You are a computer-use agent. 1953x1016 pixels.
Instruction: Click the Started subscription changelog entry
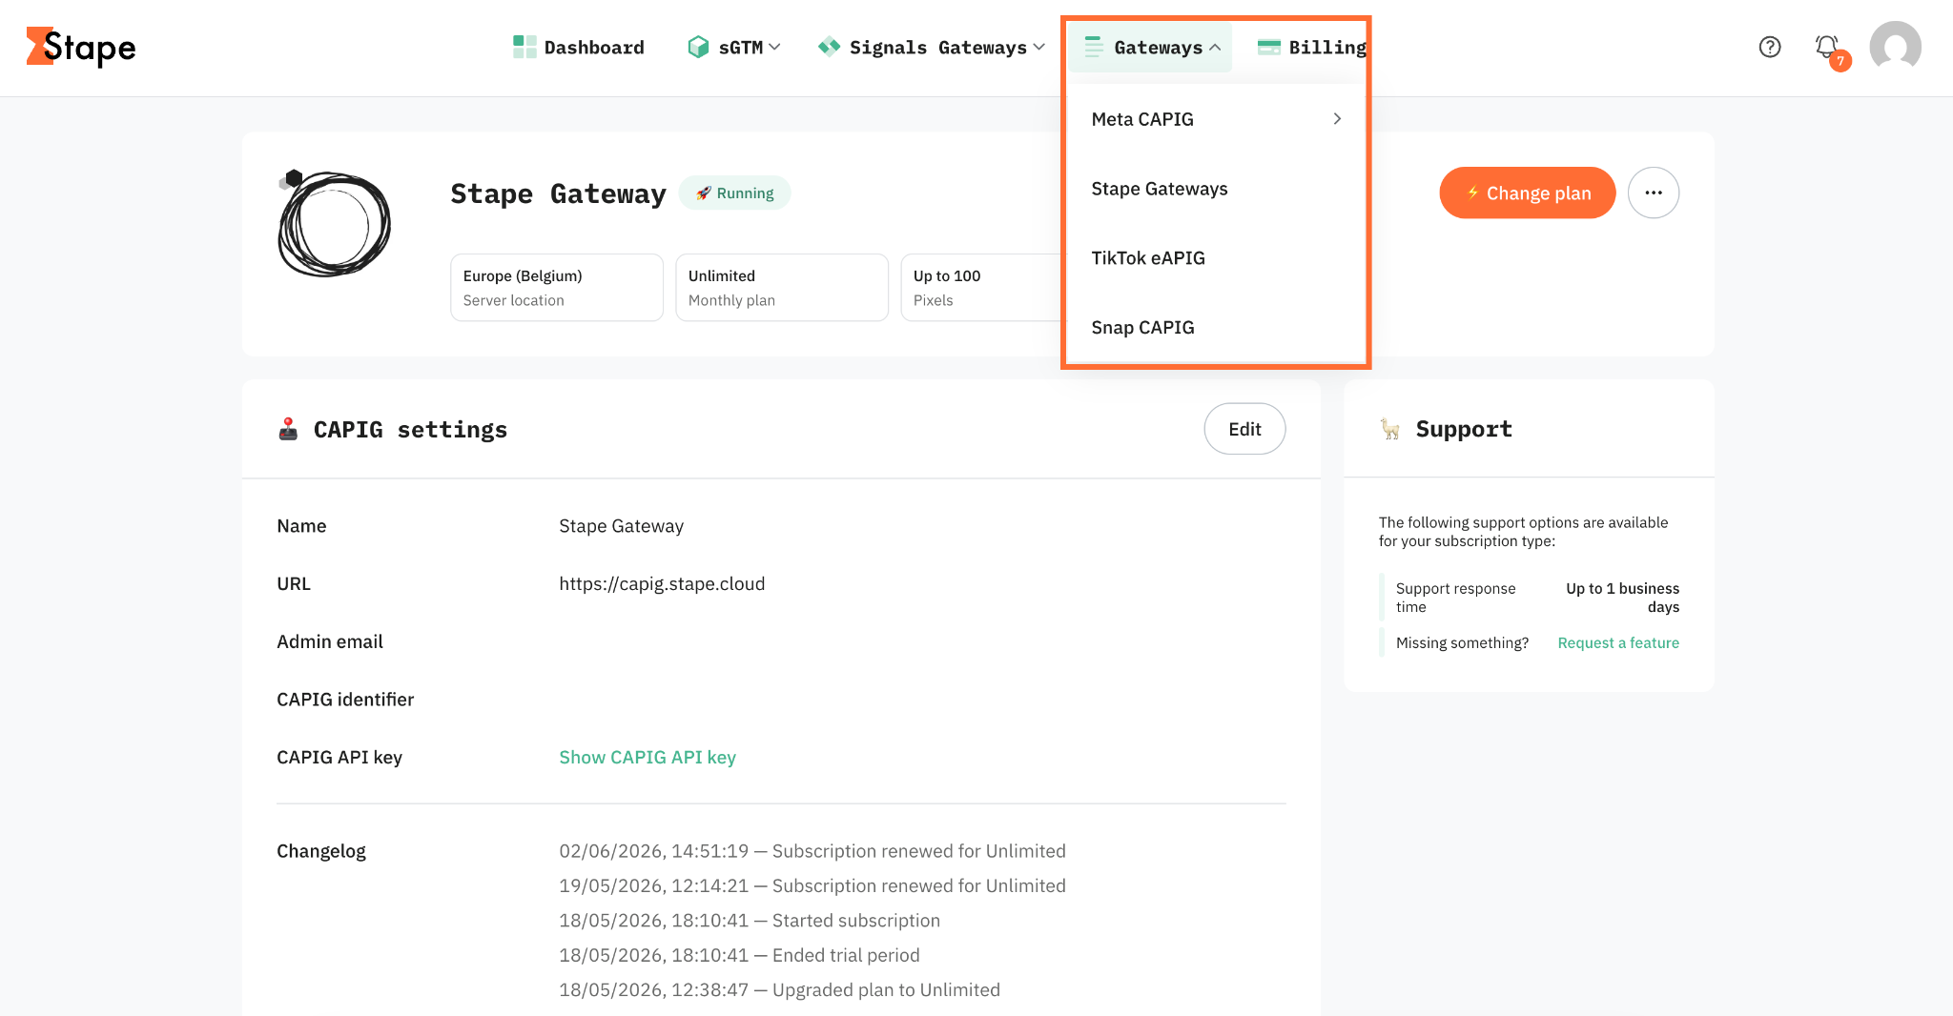click(x=750, y=921)
